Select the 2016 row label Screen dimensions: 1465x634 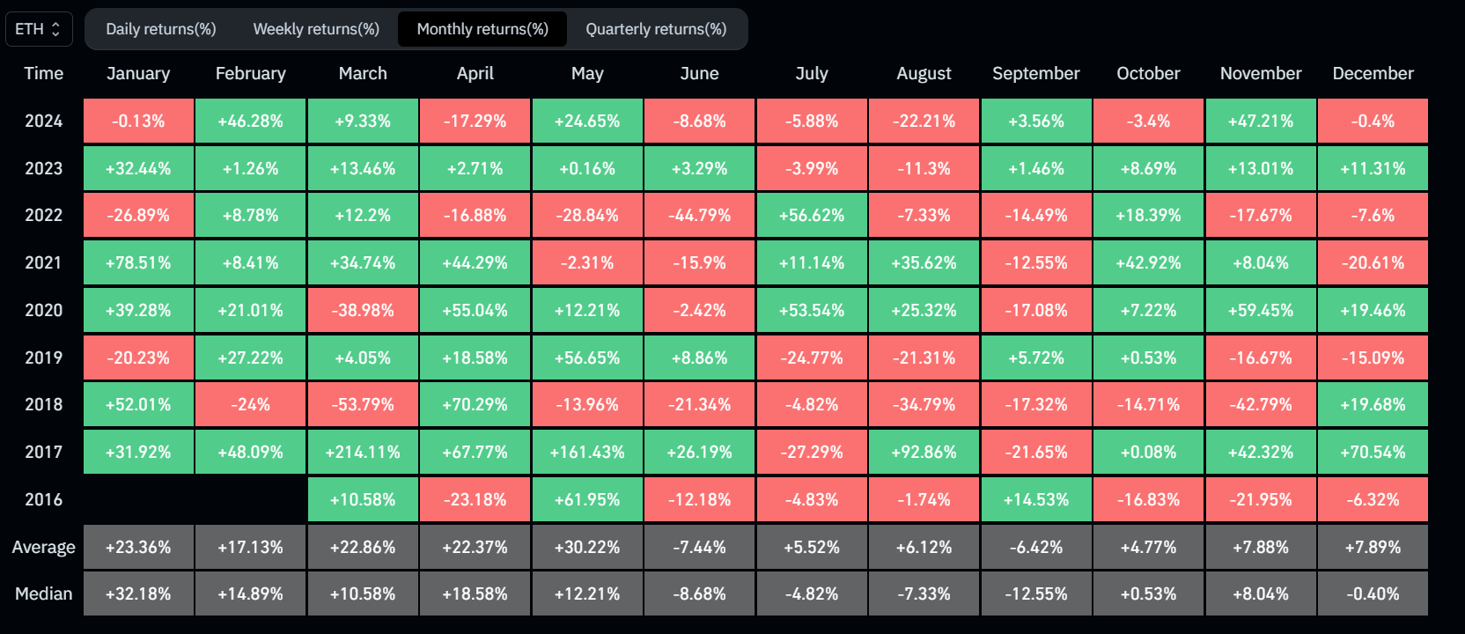tap(43, 499)
